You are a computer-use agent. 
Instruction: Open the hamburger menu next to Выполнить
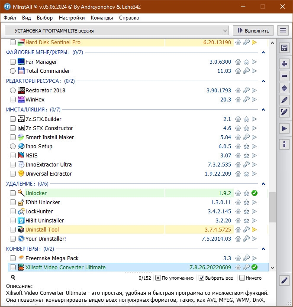point(283,30)
